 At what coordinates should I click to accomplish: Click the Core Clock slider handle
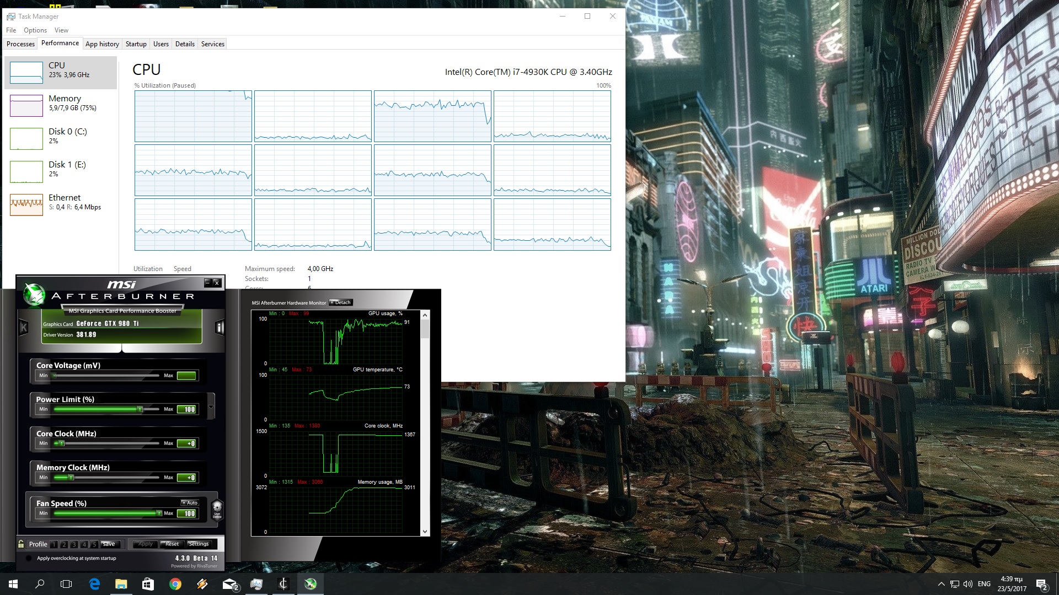(x=61, y=443)
